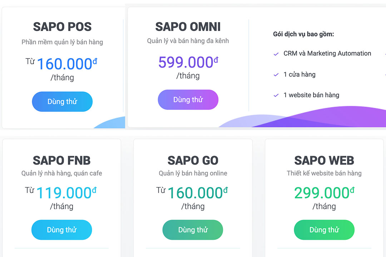Click the 299.000đ price for SAPO WEB
386x257 pixels.
(324, 193)
